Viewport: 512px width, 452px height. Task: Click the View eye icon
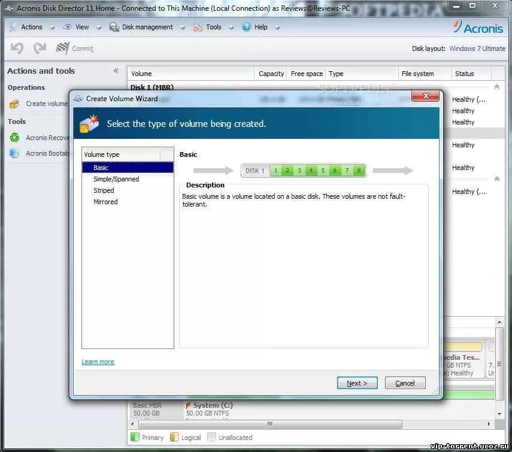click(x=67, y=27)
